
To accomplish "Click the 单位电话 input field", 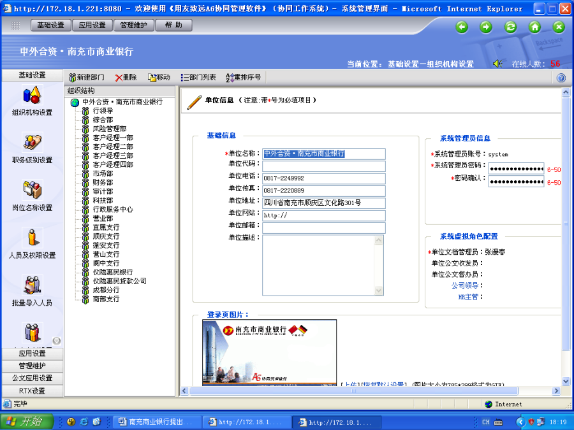I will point(323,178).
